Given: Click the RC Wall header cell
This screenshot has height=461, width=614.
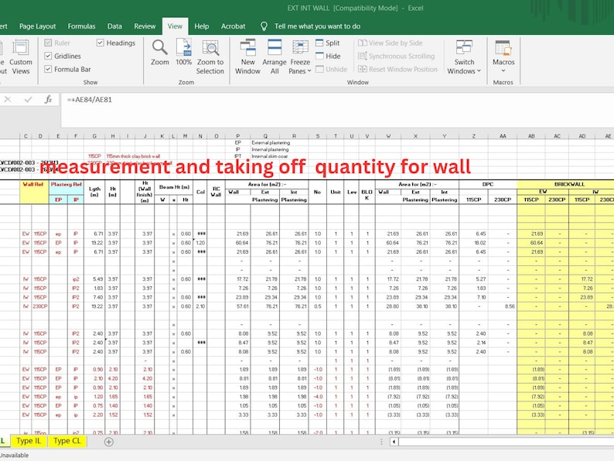Looking at the screenshot, I should [216, 192].
